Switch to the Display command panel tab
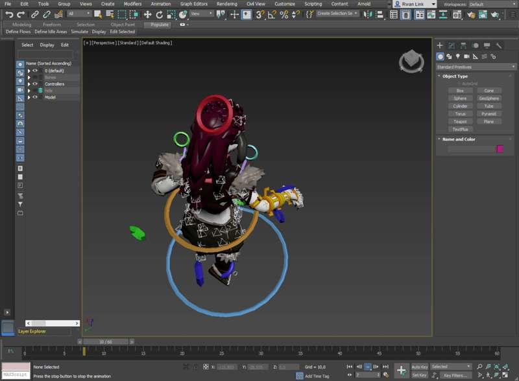Viewport: 519px width, 381px height. pyautogui.click(x=487, y=45)
